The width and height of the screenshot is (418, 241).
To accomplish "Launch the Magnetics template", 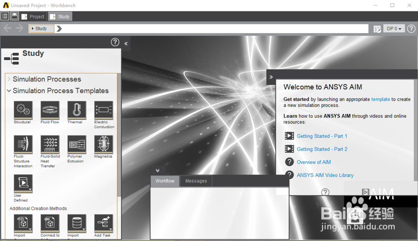I will click(103, 145).
